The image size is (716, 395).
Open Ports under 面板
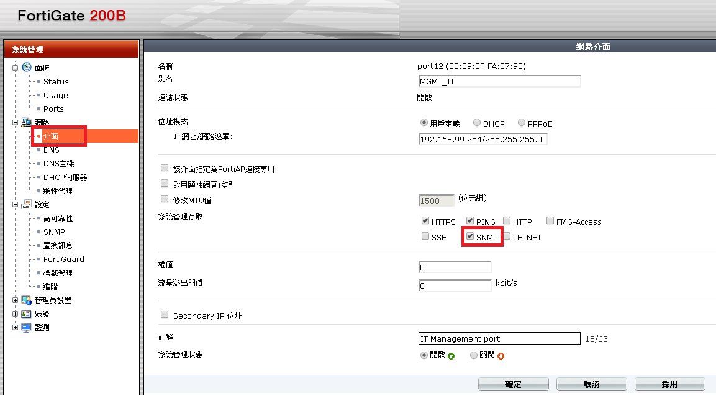click(x=53, y=109)
